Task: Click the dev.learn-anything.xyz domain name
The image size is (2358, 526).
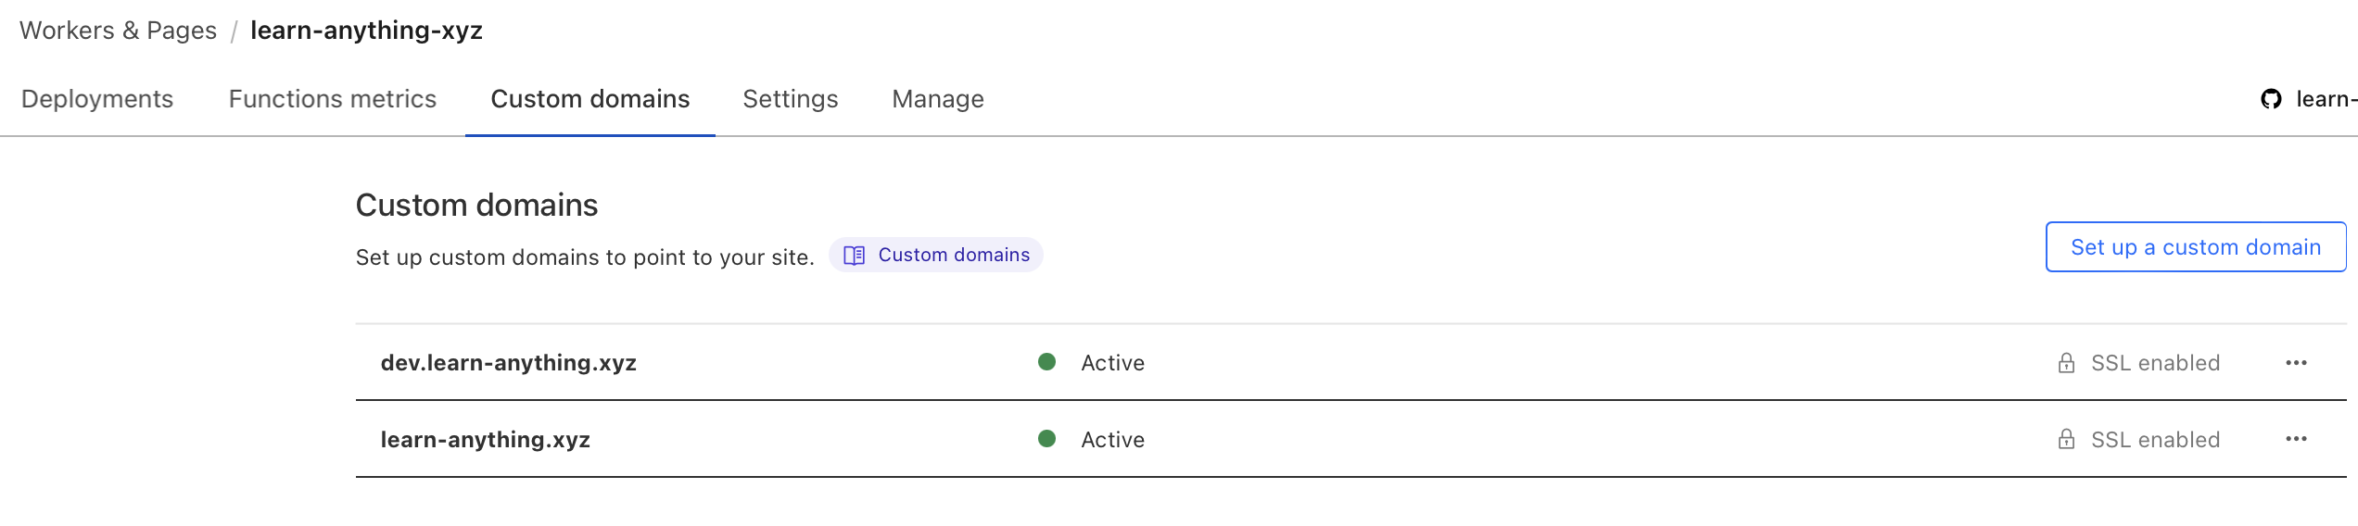Action: coord(508,363)
